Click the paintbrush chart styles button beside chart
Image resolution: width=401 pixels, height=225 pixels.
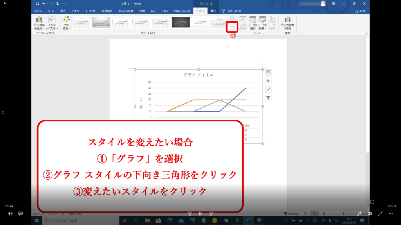268,89
